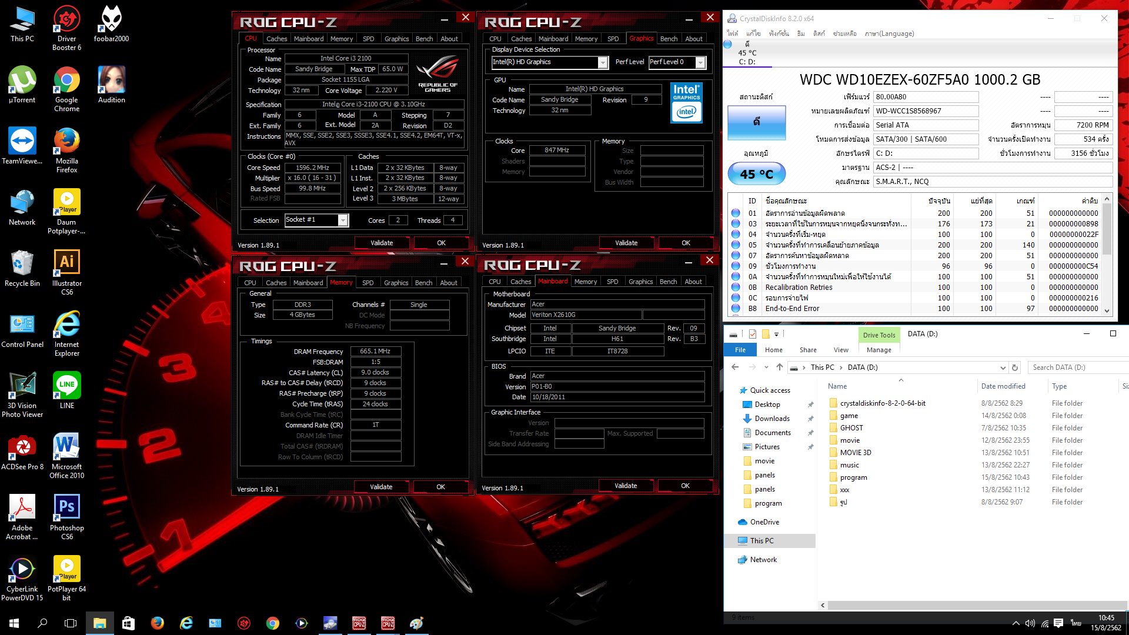The width and height of the screenshot is (1129, 635).
Task: Launch Illustrator CS6 from the desktop
Action: click(x=67, y=273)
